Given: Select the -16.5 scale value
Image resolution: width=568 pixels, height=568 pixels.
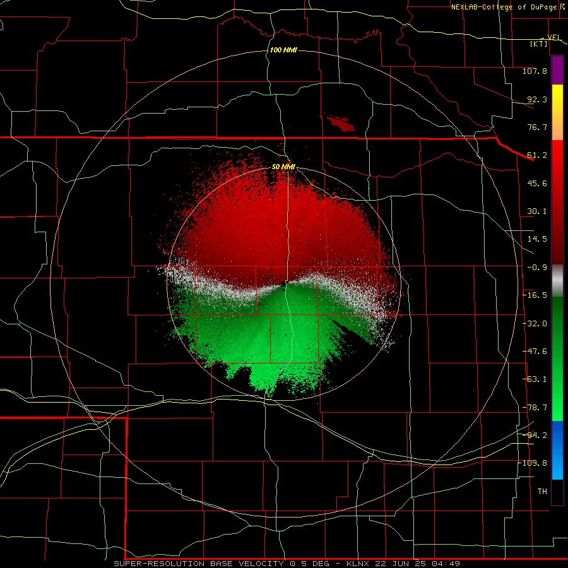Looking at the screenshot, I should pyautogui.click(x=535, y=295).
